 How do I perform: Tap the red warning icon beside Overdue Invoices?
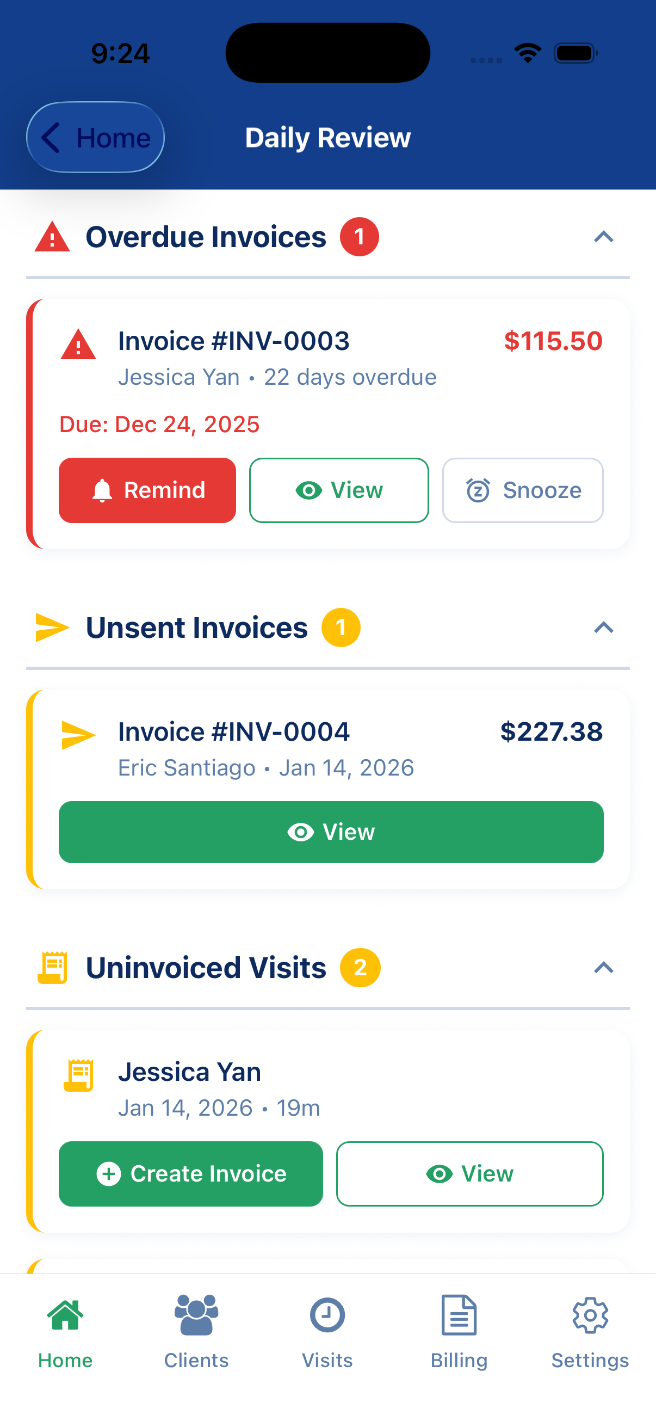[x=52, y=237]
